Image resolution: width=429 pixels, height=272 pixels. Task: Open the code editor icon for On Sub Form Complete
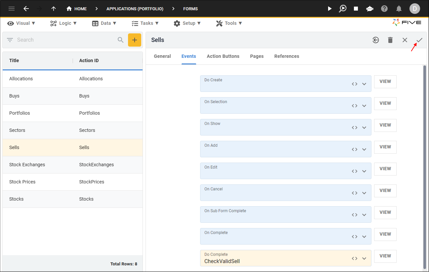(x=355, y=215)
